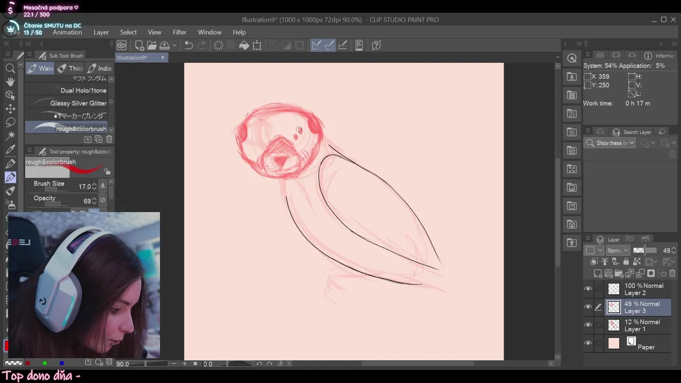This screenshot has height=383, width=681.
Task: Open the View menu
Action: (154, 32)
